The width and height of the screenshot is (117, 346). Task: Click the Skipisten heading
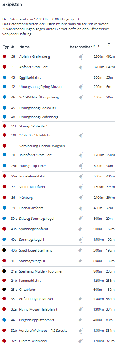pos(12,5)
